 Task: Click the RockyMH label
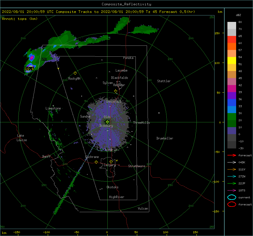pos(74,79)
